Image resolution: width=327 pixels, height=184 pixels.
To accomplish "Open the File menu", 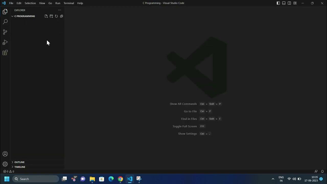I will tap(11, 3).
